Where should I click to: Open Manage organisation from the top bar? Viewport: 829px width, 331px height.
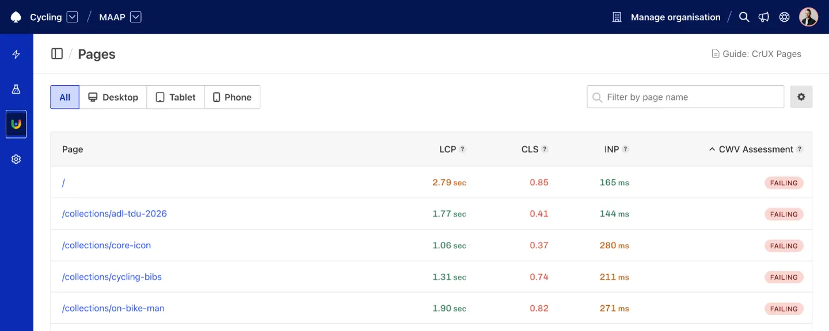pos(675,17)
